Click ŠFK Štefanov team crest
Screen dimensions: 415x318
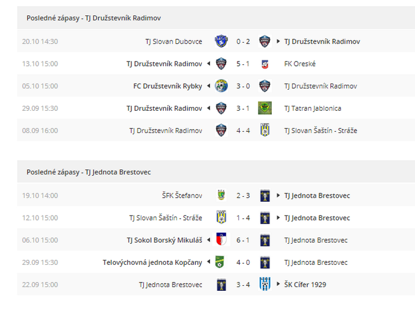coord(221,196)
